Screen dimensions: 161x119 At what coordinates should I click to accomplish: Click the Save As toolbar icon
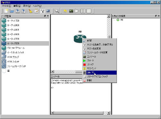24,11
